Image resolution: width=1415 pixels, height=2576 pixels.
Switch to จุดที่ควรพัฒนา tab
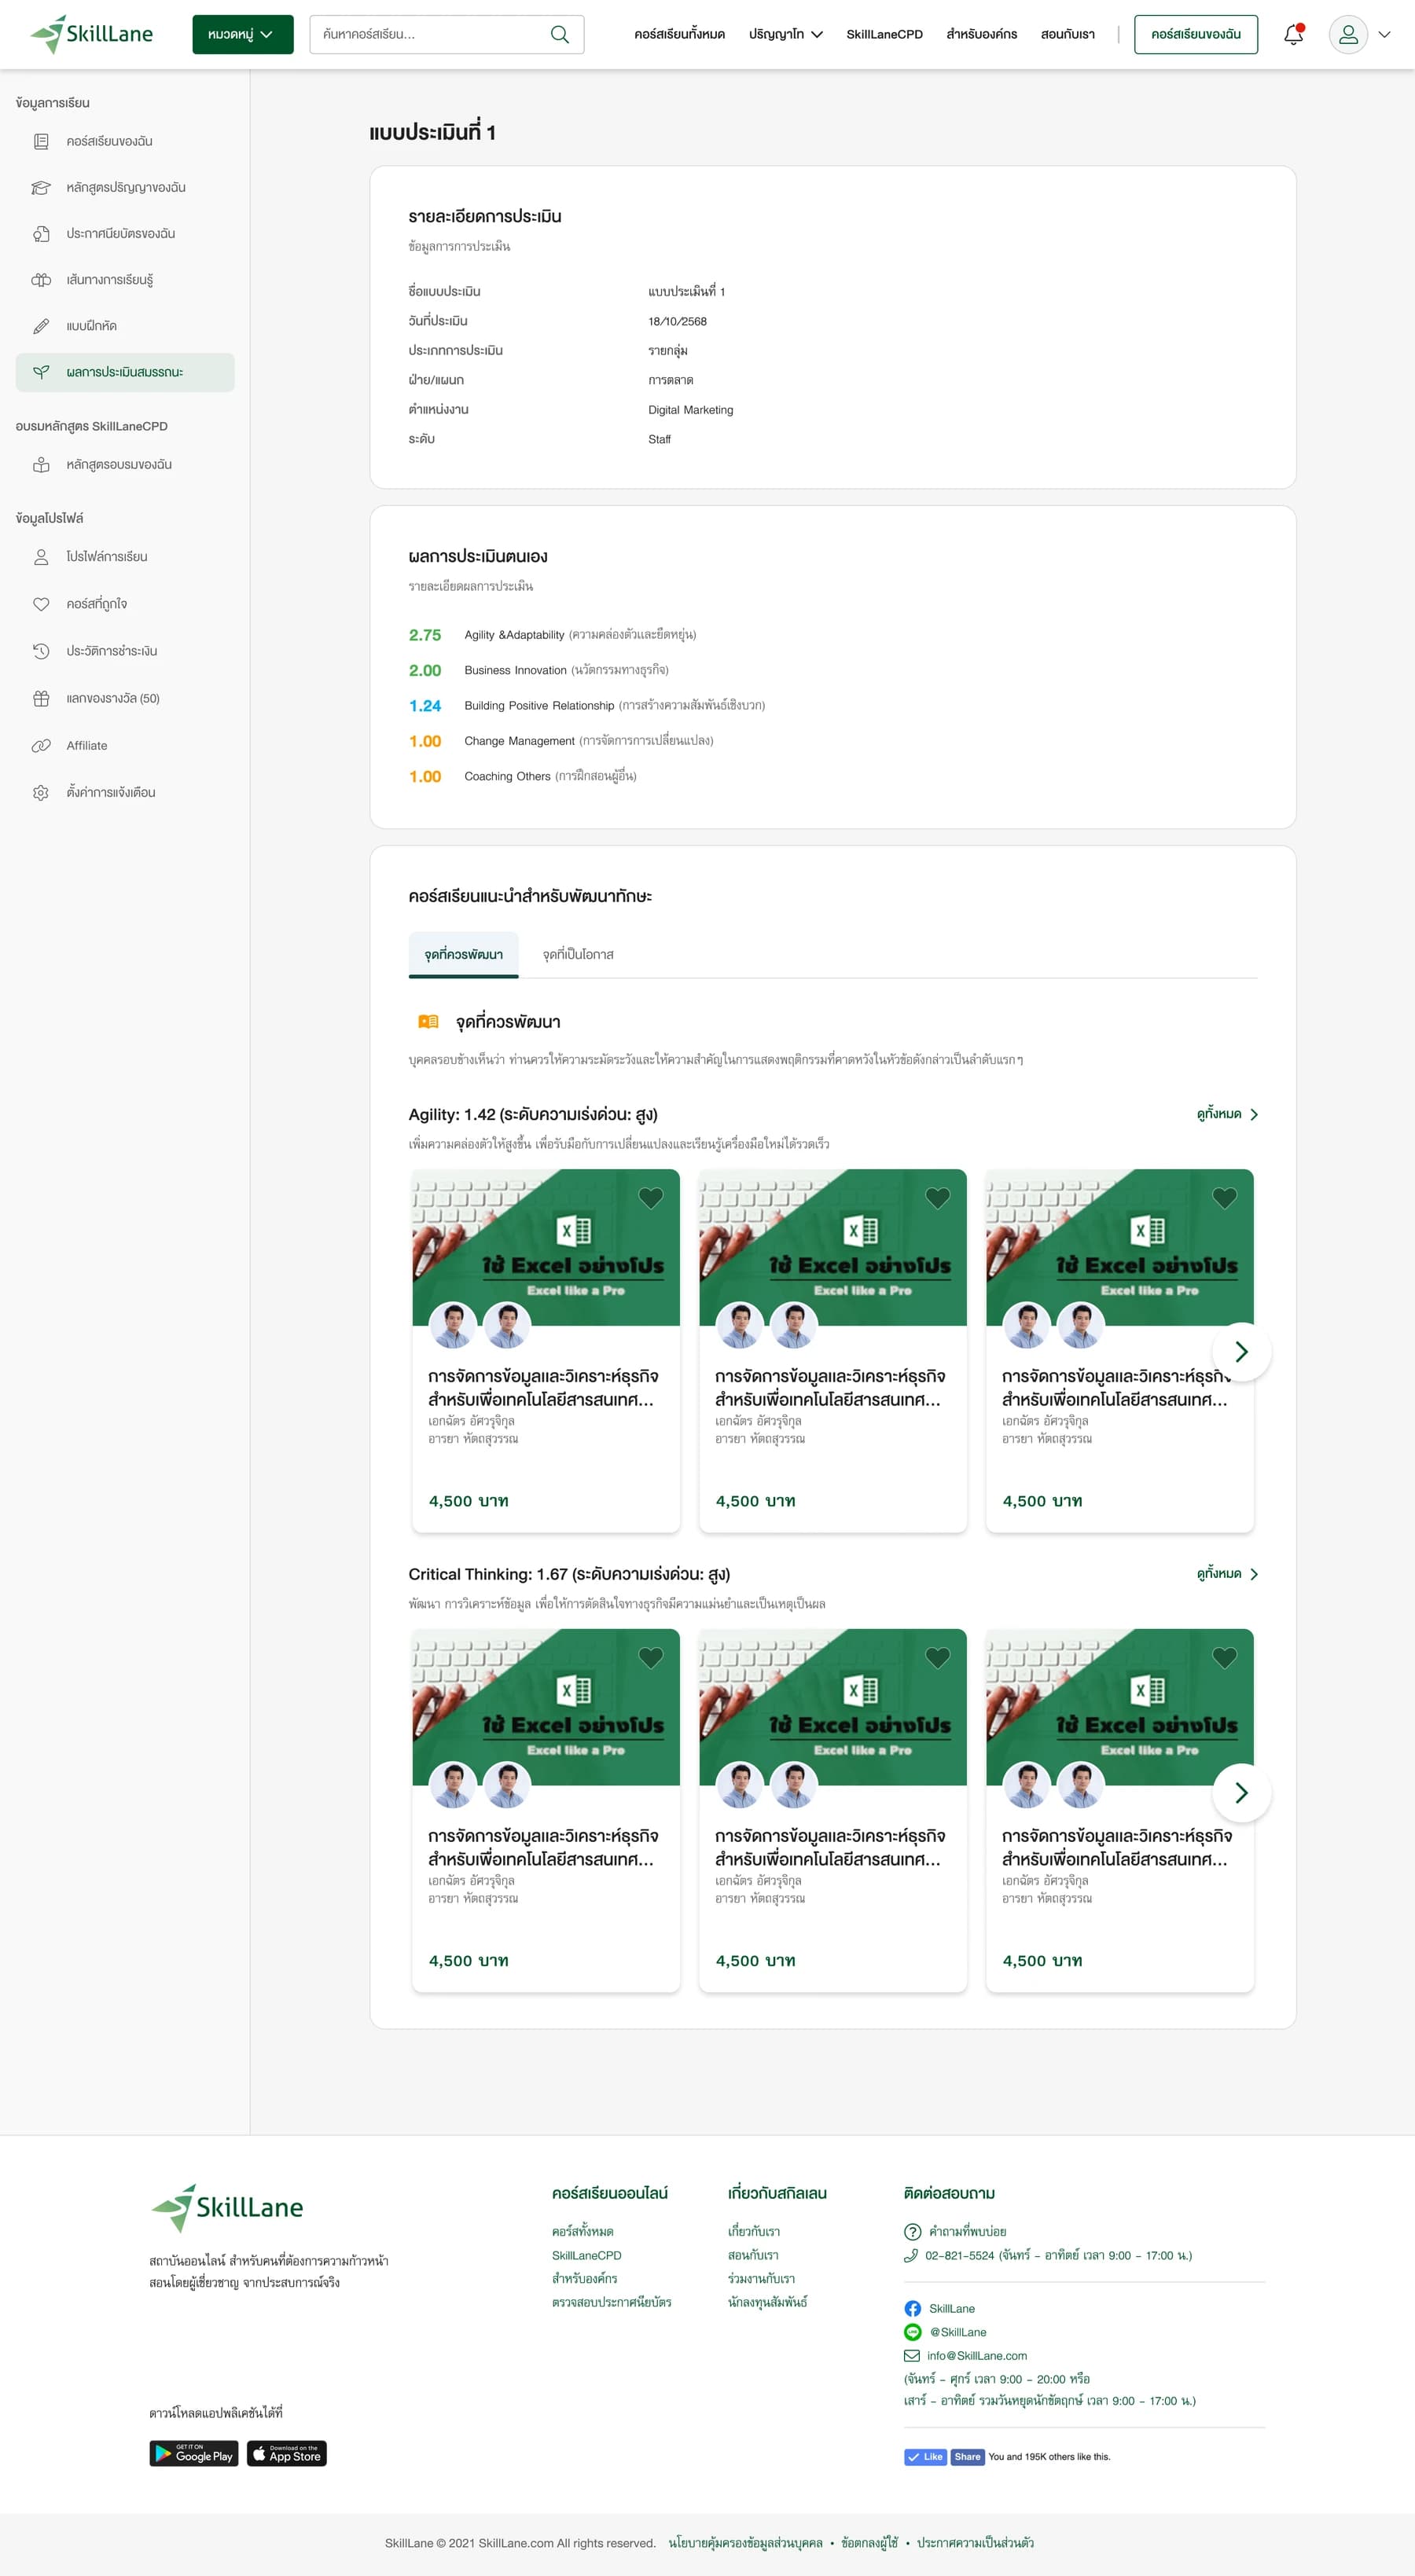(464, 954)
